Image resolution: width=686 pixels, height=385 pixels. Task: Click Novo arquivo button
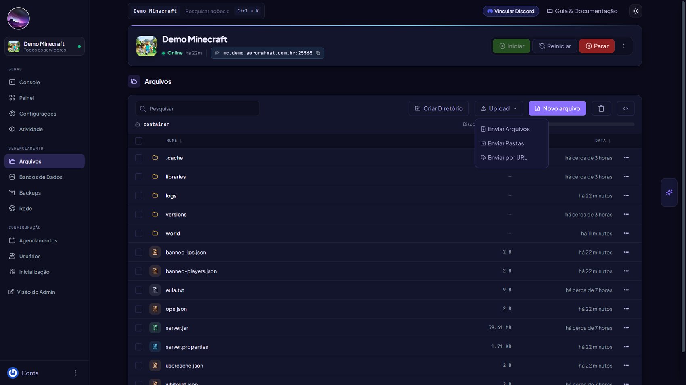click(x=557, y=108)
